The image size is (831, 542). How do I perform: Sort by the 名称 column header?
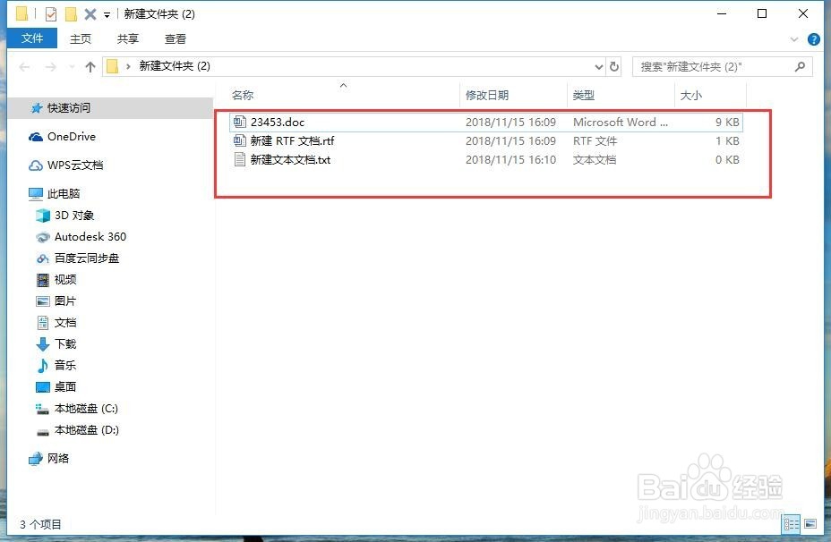[x=243, y=96]
